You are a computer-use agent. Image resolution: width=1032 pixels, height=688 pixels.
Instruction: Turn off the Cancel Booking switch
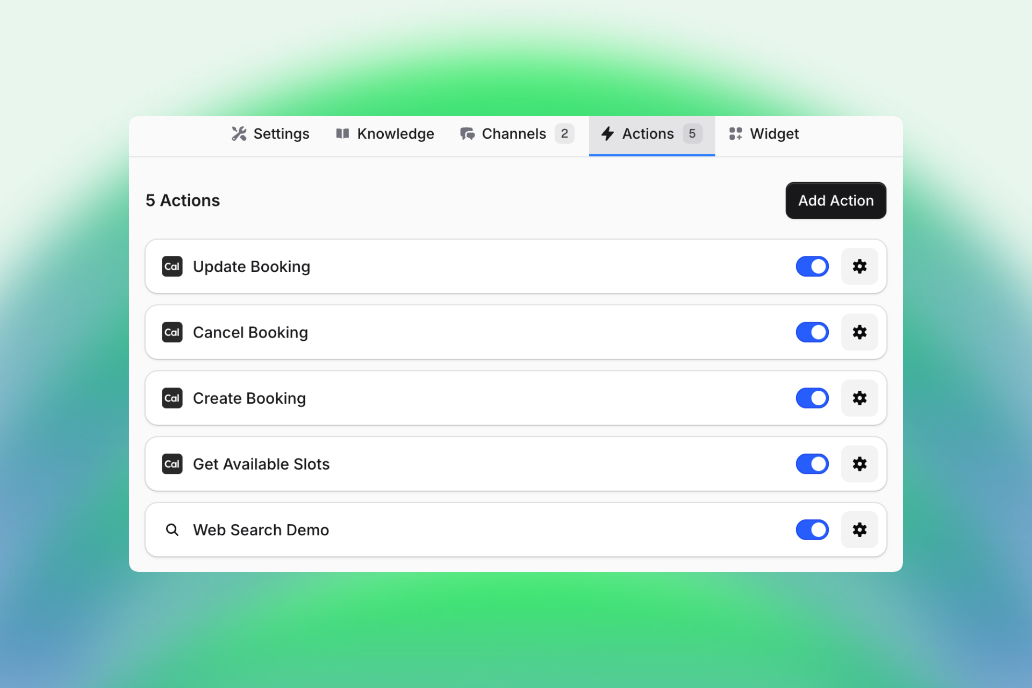tap(812, 332)
